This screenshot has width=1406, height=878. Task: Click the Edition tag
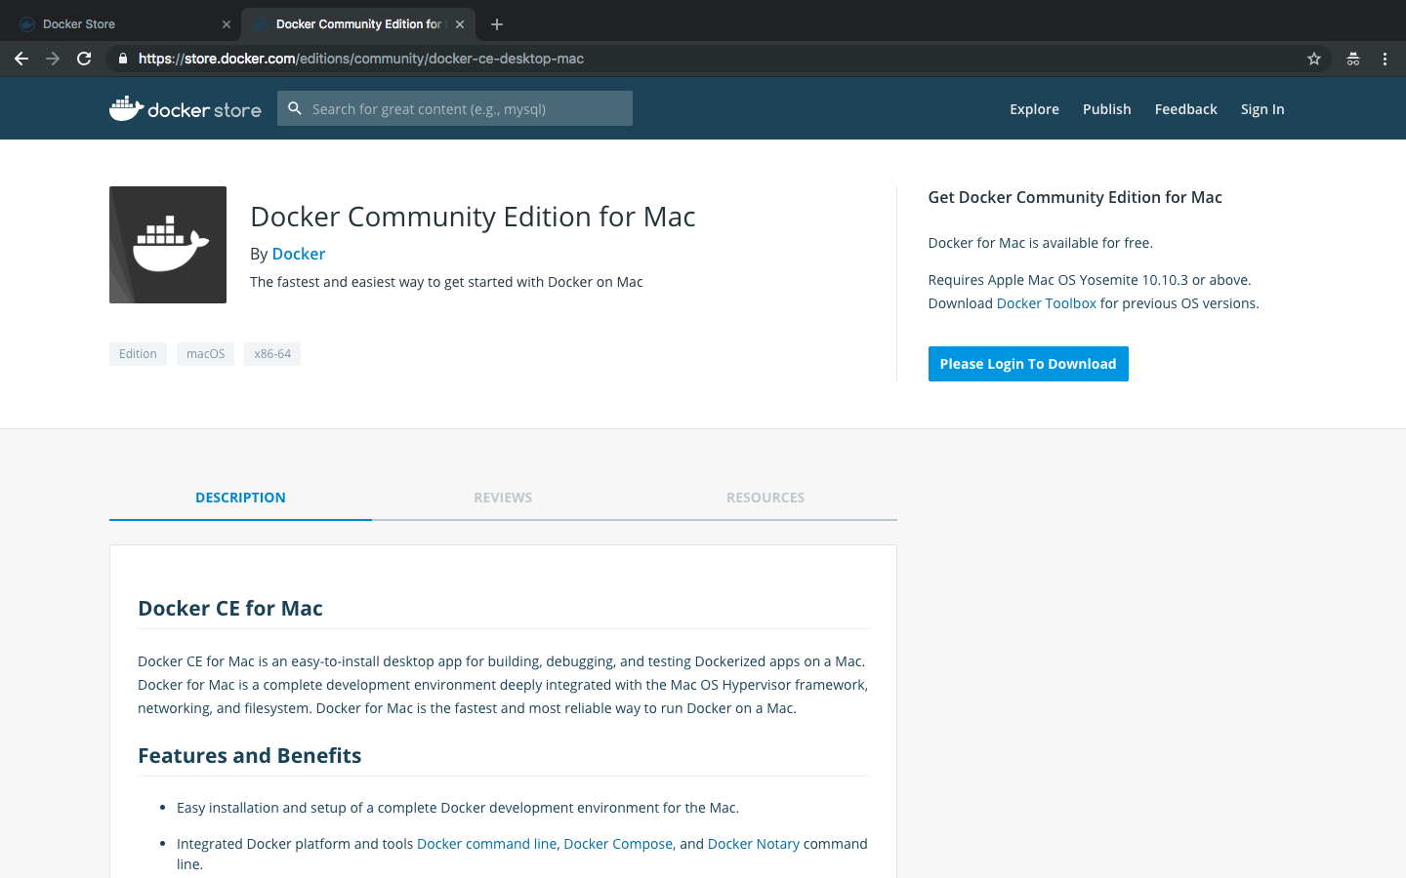138,354
